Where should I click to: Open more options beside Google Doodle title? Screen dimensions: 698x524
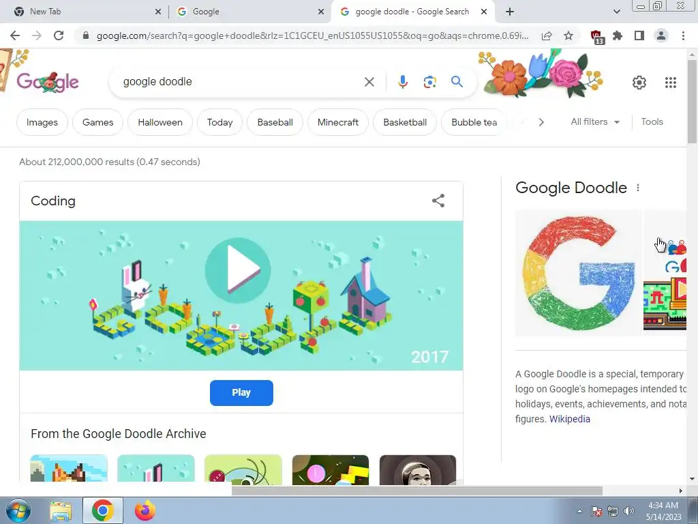pos(638,188)
